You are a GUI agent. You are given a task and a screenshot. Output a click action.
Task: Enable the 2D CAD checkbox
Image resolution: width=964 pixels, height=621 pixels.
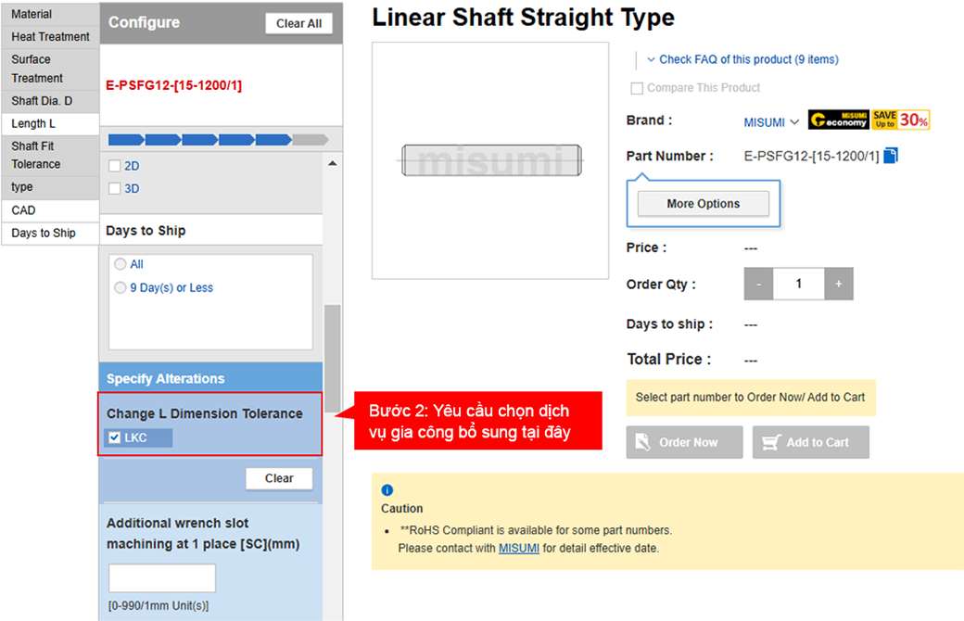tap(114, 167)
